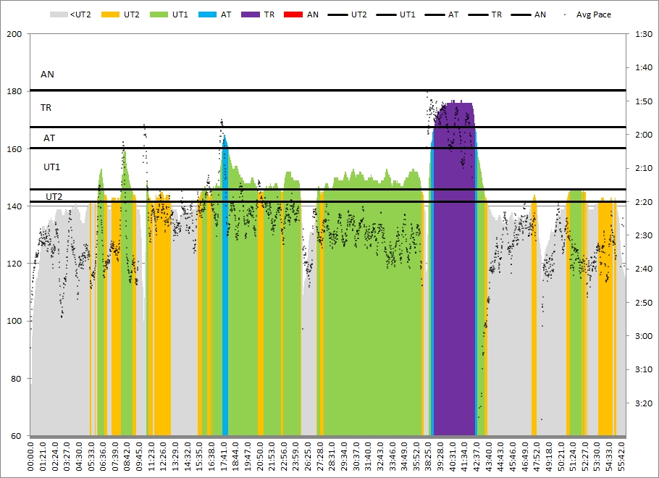The height and width of the screenshot is (478, 659).
Task: Click the green UT1 legend swatch
Action: tap(161, 14)
